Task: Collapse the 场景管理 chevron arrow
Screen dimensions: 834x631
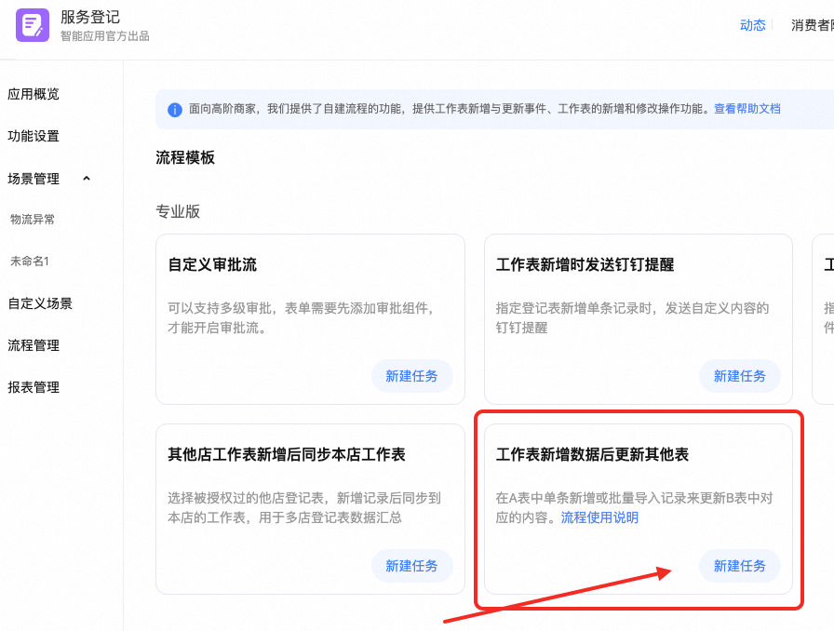Action: (87, 179)
